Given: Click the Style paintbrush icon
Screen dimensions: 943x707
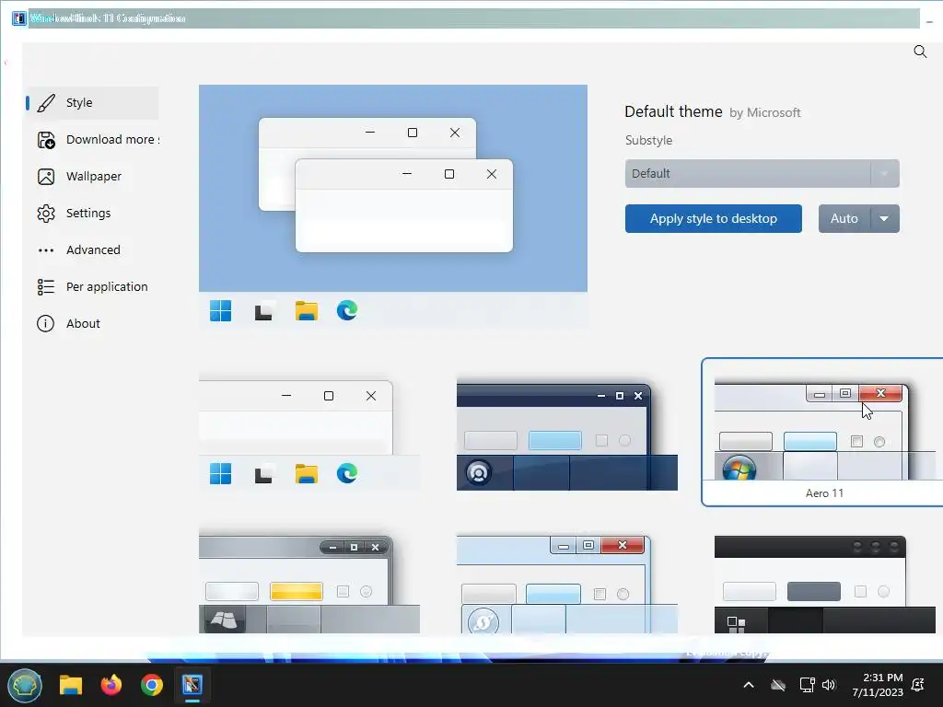Looking at the screenshot, I should click(x=46, y=103).
